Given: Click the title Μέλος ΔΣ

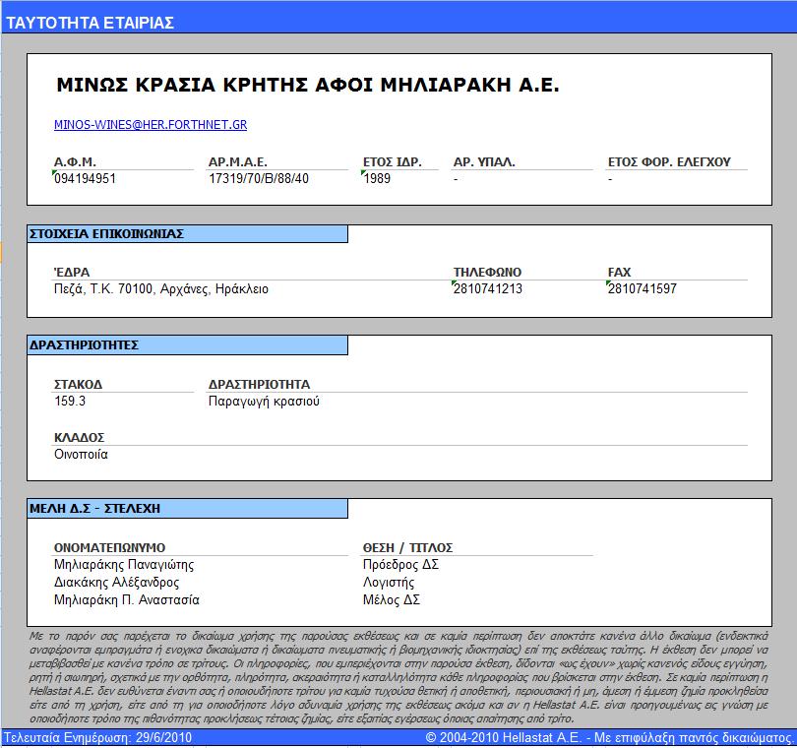Looking at the screenshot, I should click(x=392, y=600).
